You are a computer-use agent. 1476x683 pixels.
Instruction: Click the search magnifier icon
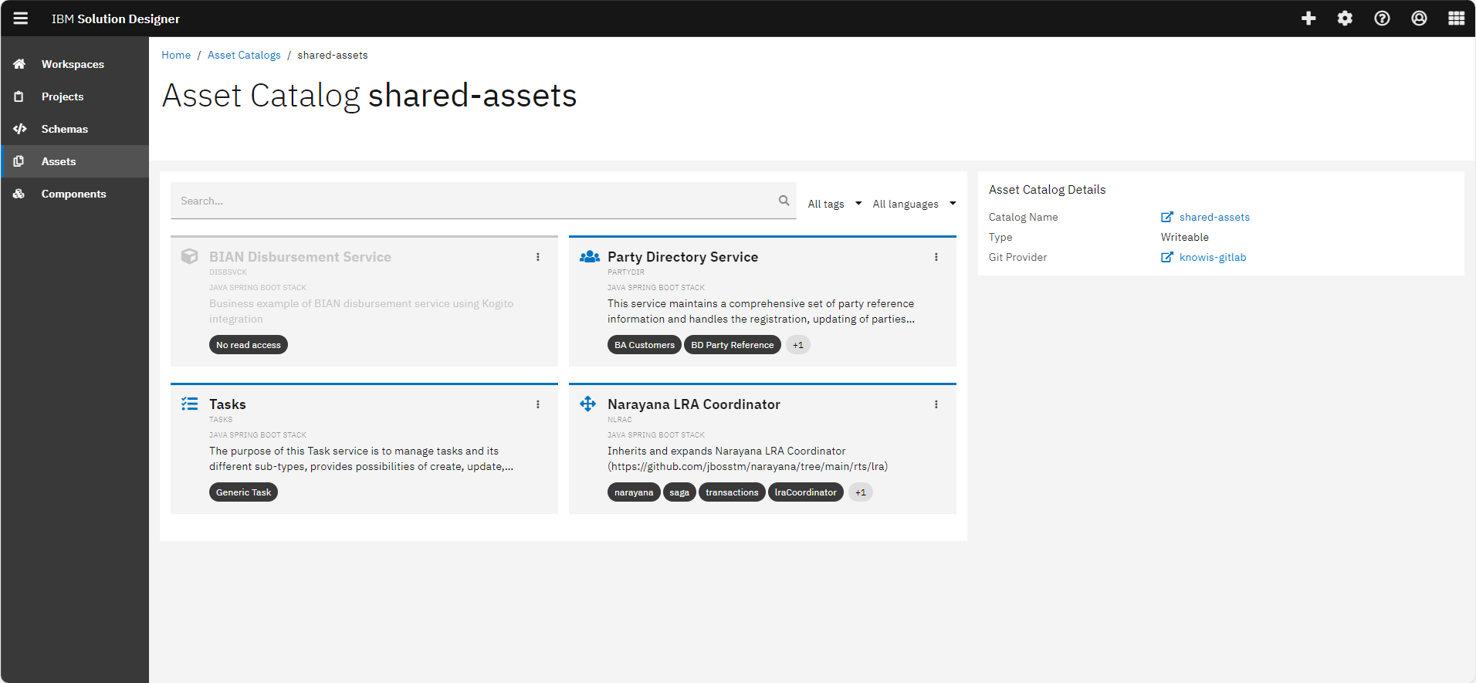(x=784, y=201)
